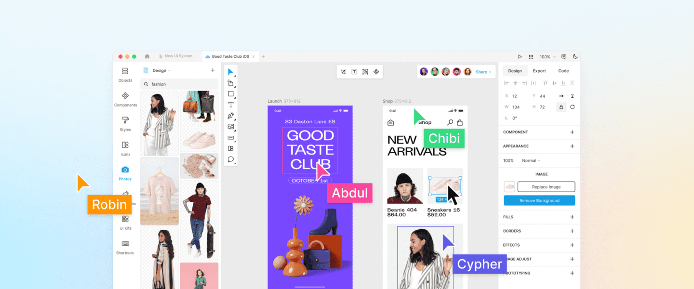This screenshot has width=694, height=289.
Task: Open the Styles paint roller panel
Action: pos(125,123)
